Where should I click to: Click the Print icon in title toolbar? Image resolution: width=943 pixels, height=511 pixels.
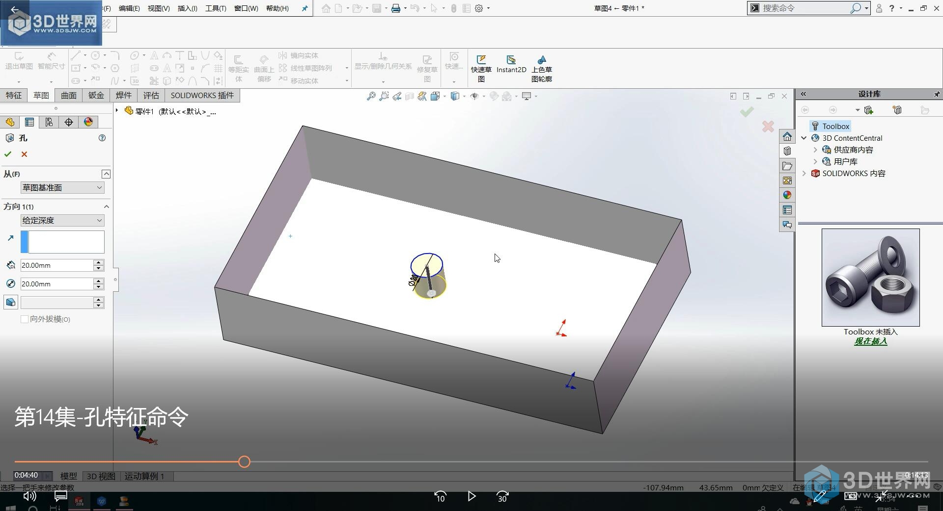coord(396,8)
